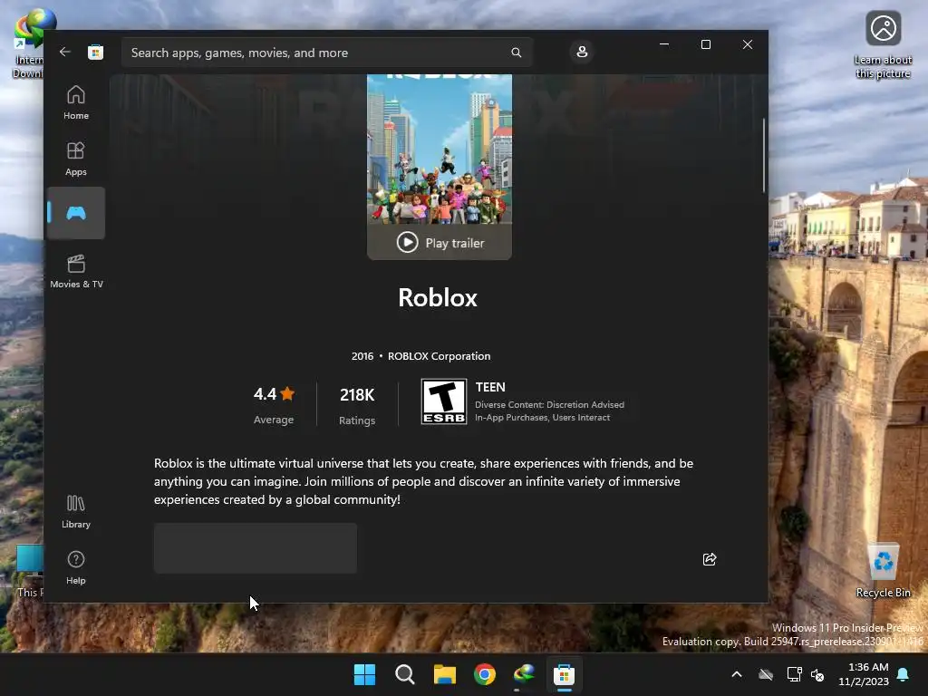Open the network status tray icon
928x696 pixels.
pyautogui.click(x=794, y=674)
